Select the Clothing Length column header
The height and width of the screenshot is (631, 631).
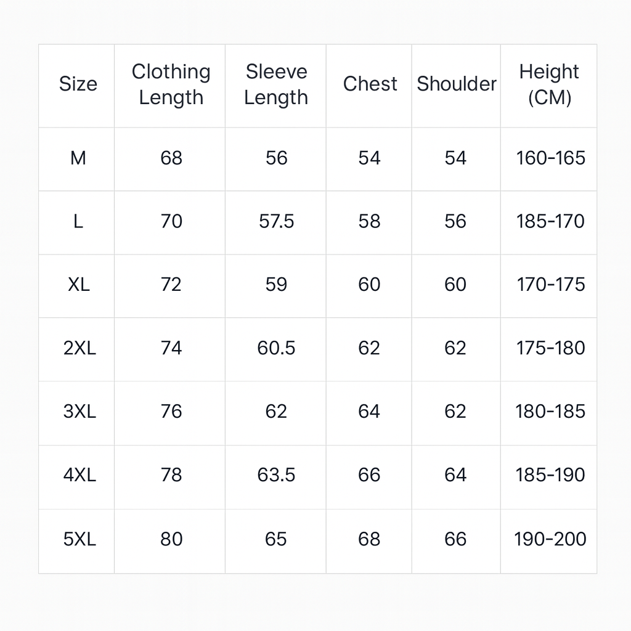[171, 84]
